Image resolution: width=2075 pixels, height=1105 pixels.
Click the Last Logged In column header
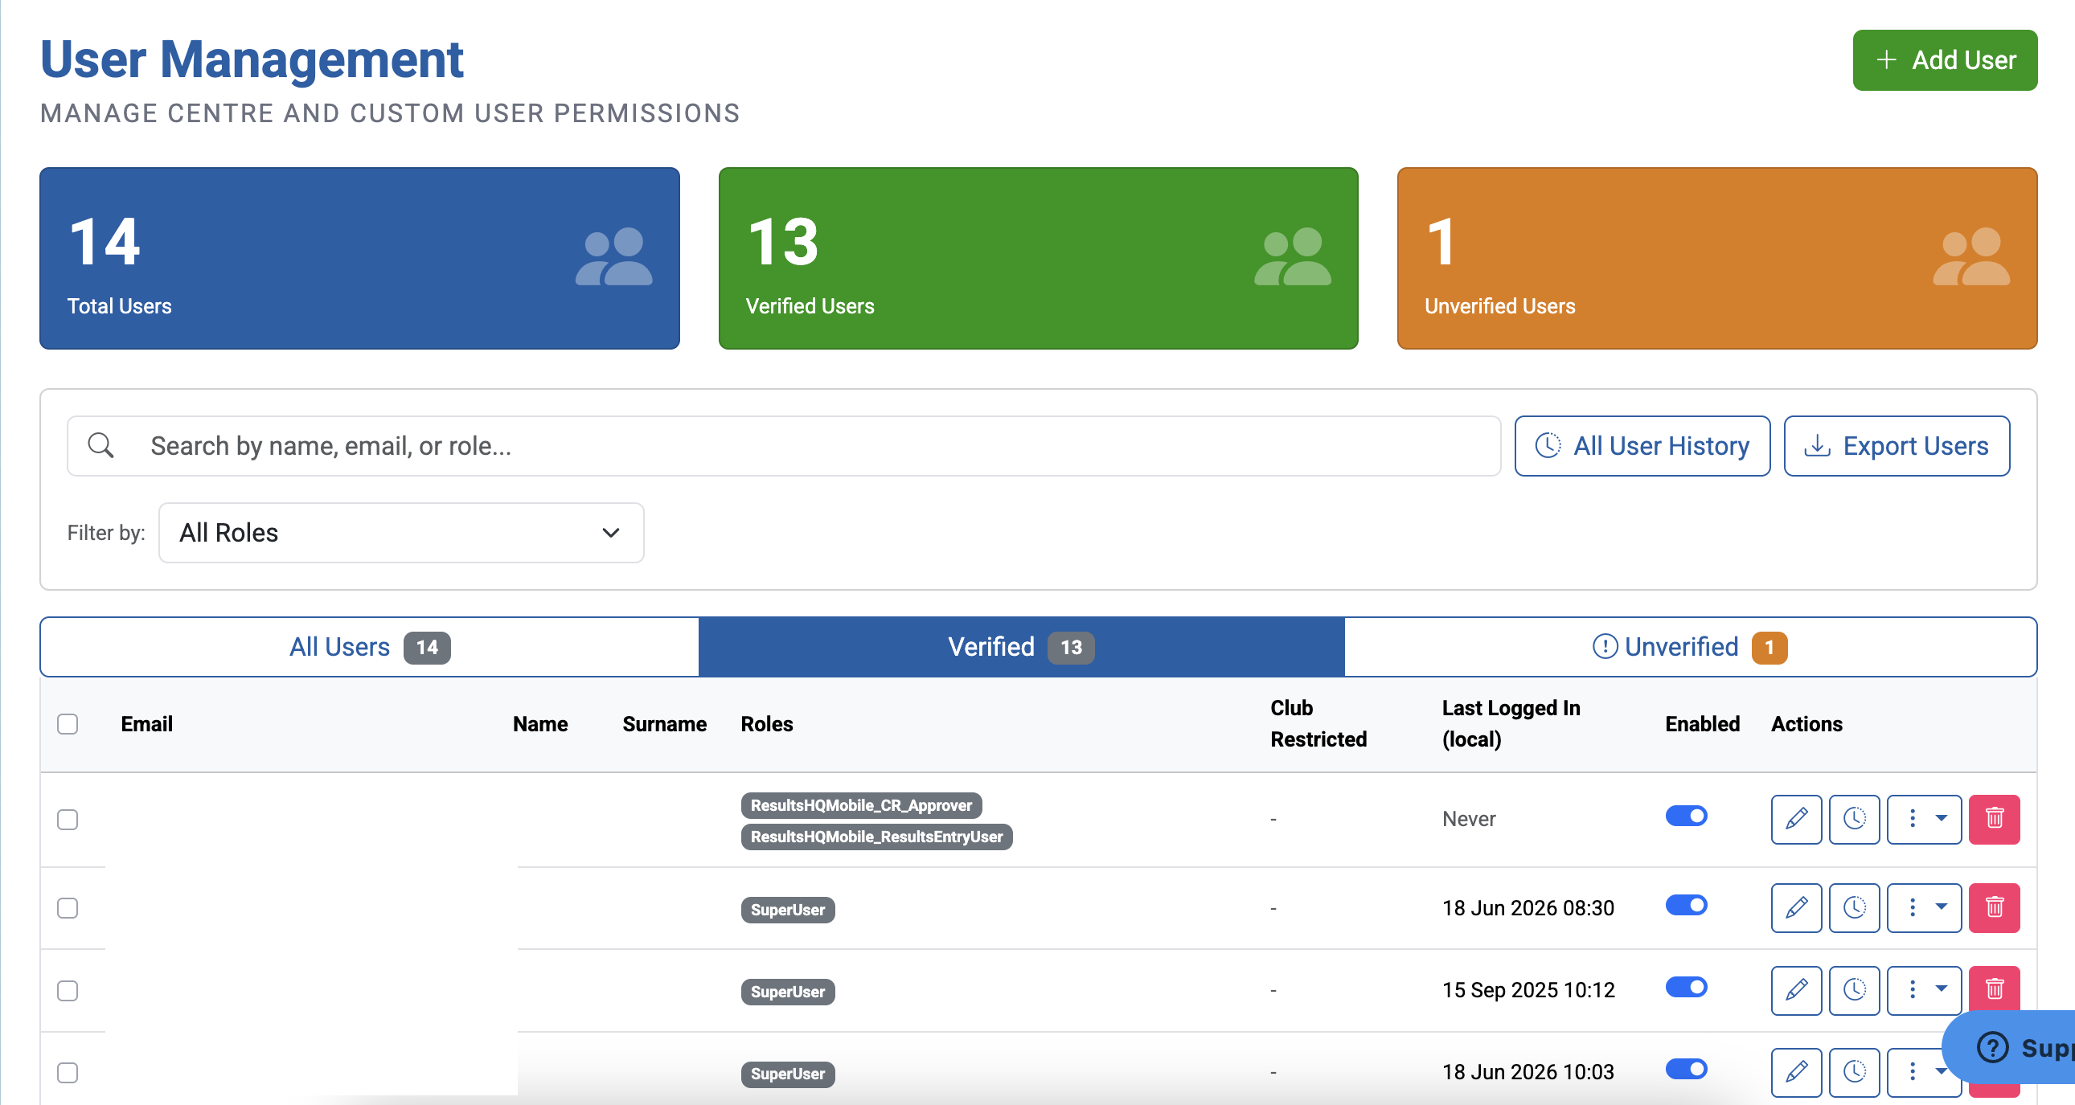(1511, 723)
